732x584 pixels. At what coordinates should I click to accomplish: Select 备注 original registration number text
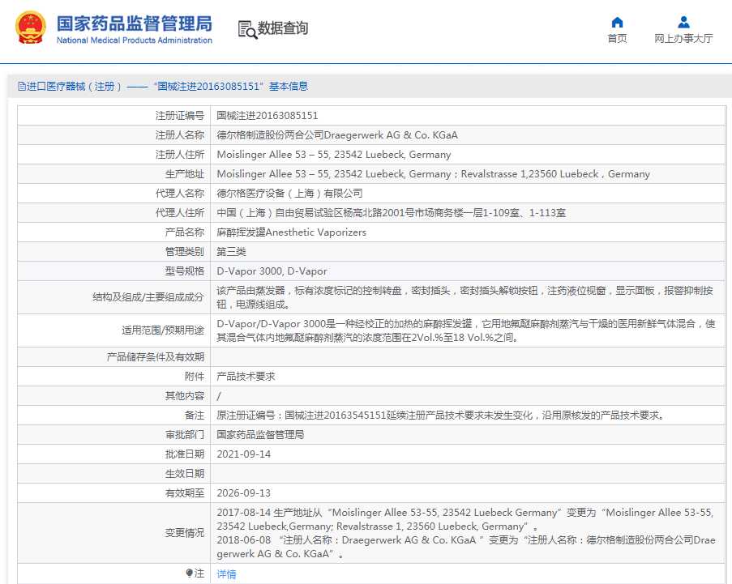(441, 416)
